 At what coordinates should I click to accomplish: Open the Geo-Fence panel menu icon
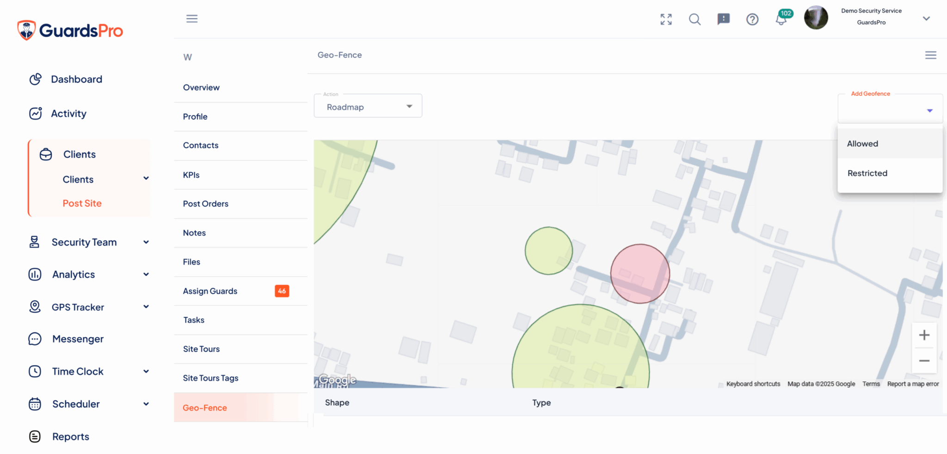930,55
